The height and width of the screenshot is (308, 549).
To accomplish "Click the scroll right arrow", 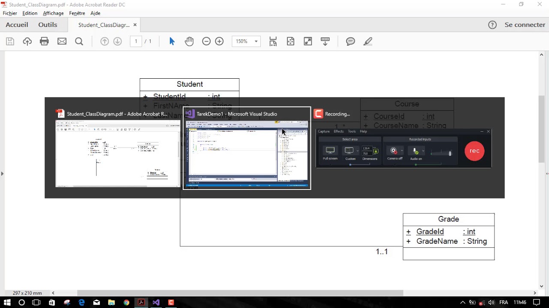I will [535, 293].
